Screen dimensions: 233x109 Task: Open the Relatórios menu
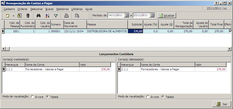(x=62, y=9)
